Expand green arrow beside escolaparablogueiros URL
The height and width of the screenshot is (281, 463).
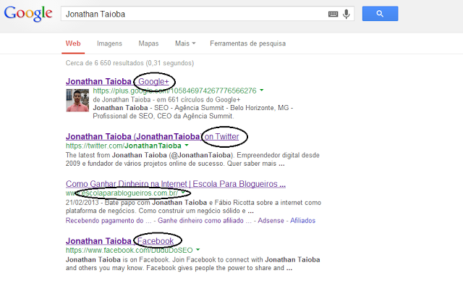pyautogui.click(x=183, y=193)
